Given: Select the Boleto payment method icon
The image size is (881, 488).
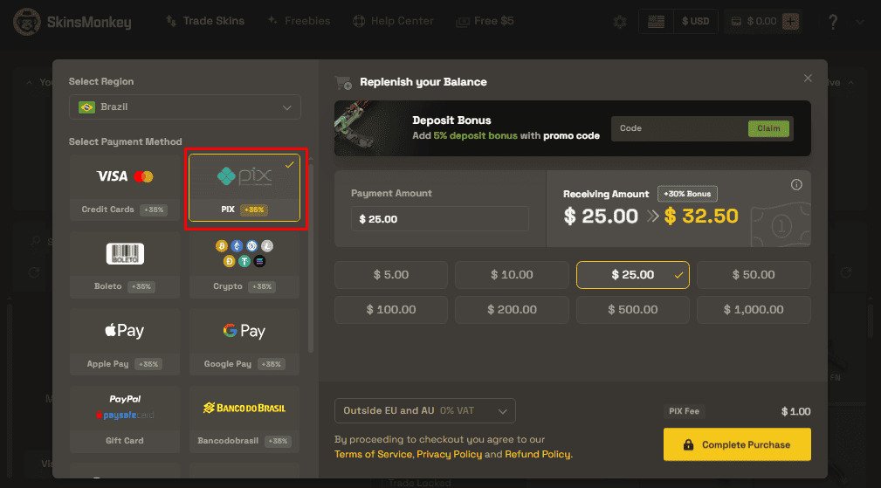Looking at the screenshot, I should pos(125,254).
